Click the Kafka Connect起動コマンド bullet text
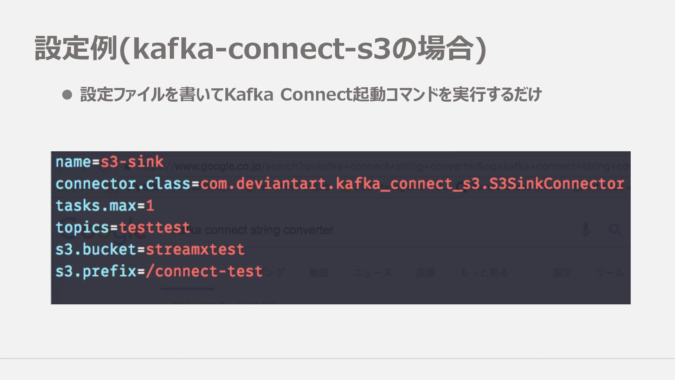The height and width of the screenshot is (380, 675). click(x=311, y=94)
